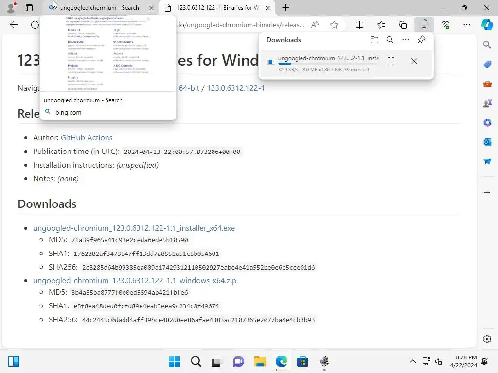498x373 pixels.
Task: Download the installer_x64.exe link
Action: [x=134, y=228]
